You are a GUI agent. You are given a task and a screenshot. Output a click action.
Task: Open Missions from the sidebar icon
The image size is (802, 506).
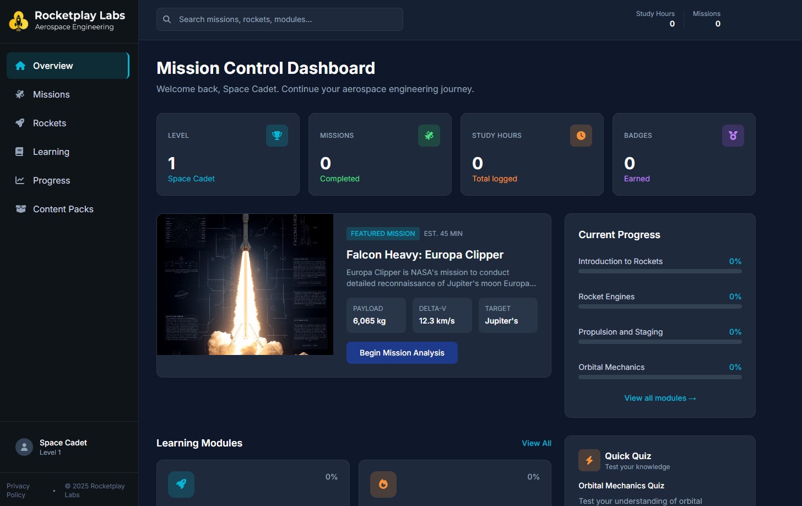[20, 94]
